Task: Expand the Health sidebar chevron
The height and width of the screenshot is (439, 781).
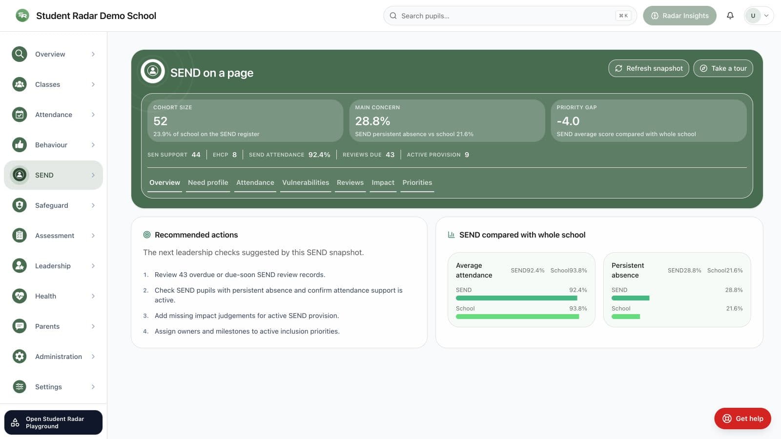Action: [93, 296]
